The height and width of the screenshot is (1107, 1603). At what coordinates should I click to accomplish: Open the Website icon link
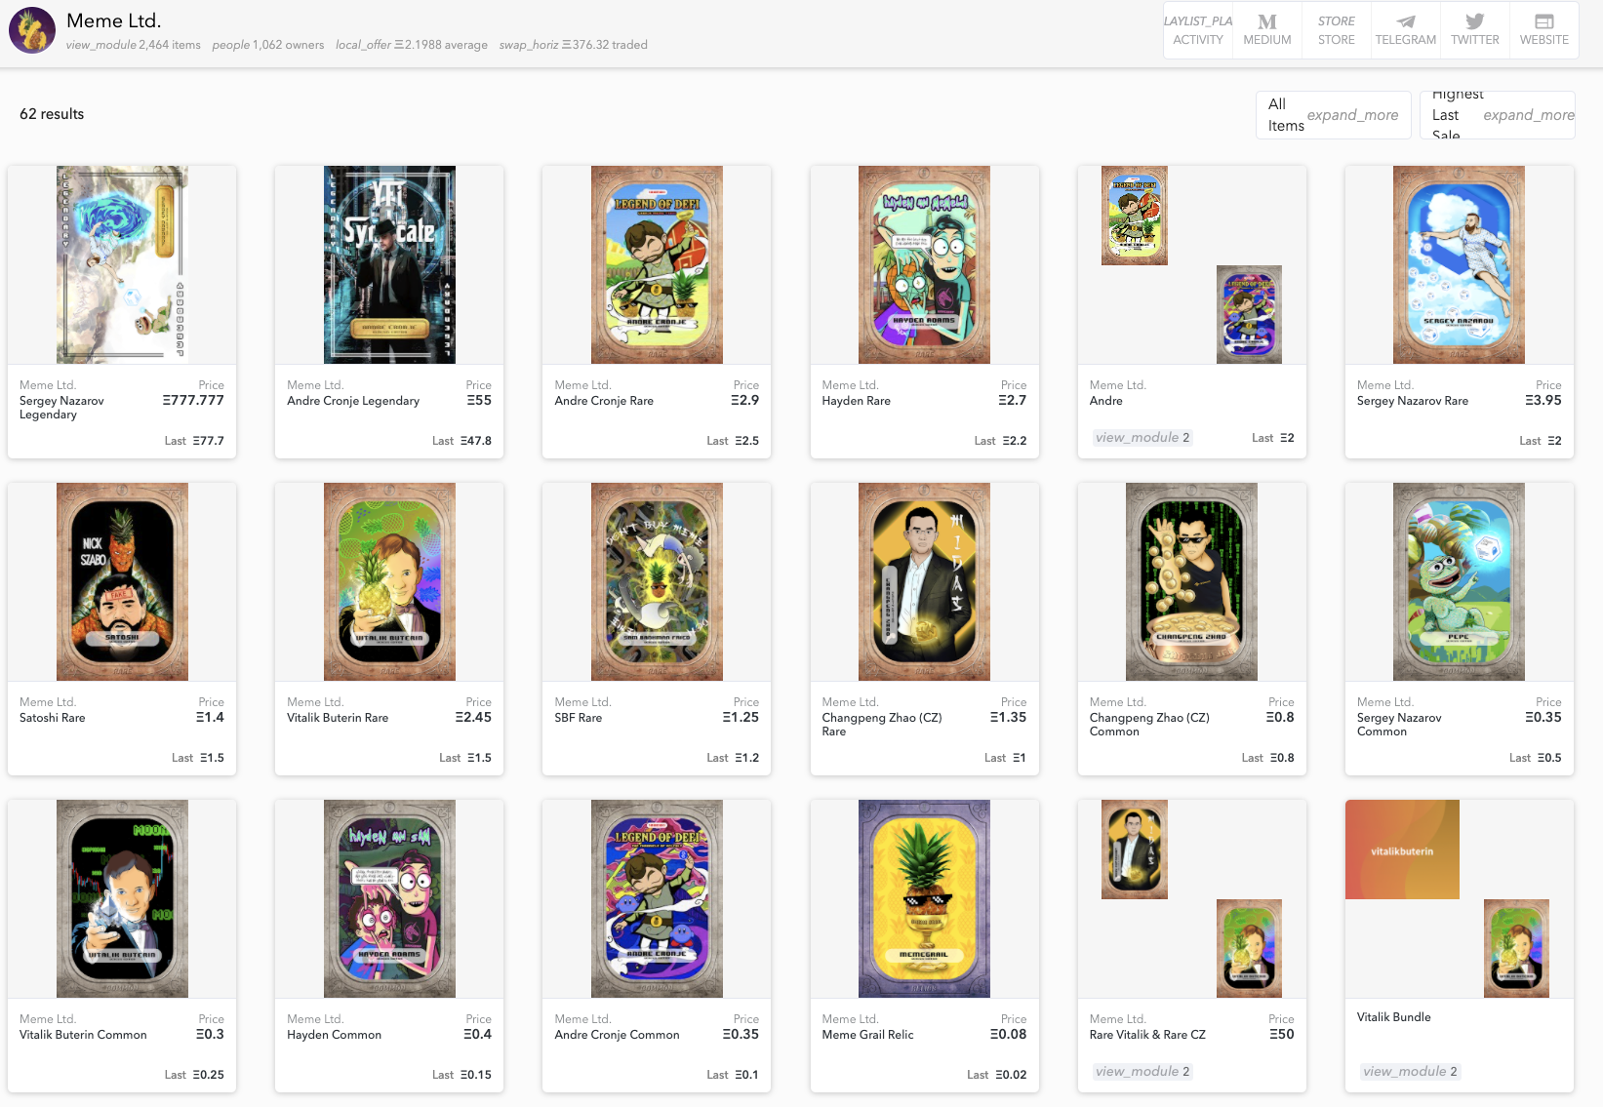pyautogui.click(x=1543, y=30)
